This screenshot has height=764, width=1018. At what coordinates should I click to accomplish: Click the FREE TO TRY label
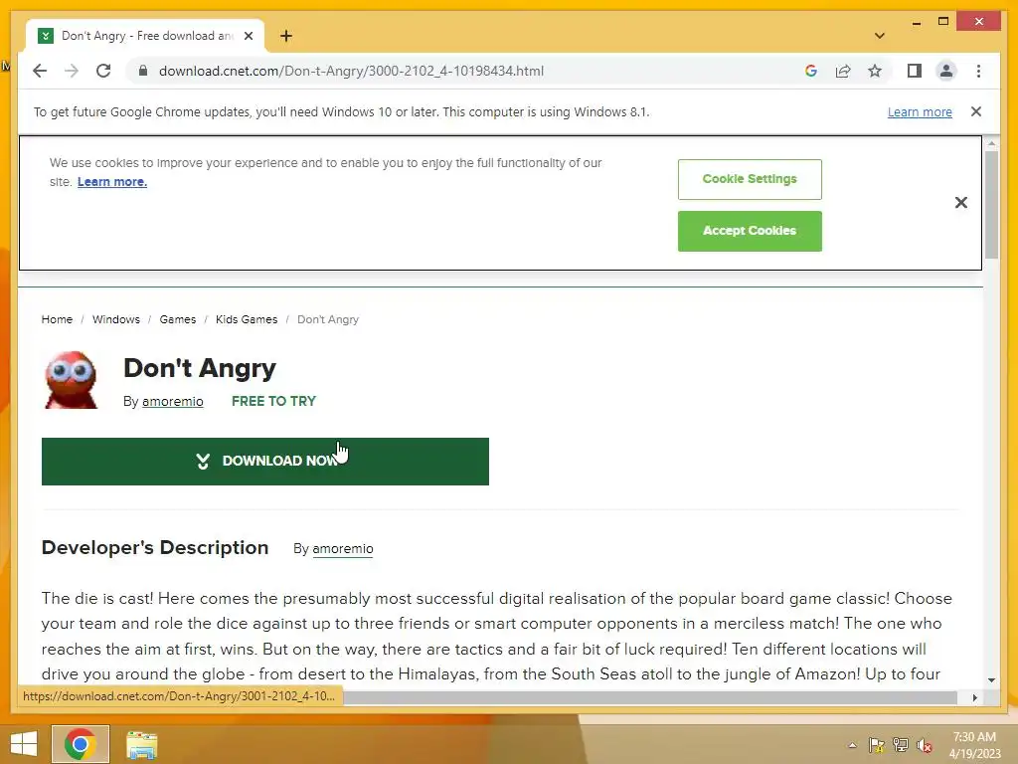coord(273,402)
